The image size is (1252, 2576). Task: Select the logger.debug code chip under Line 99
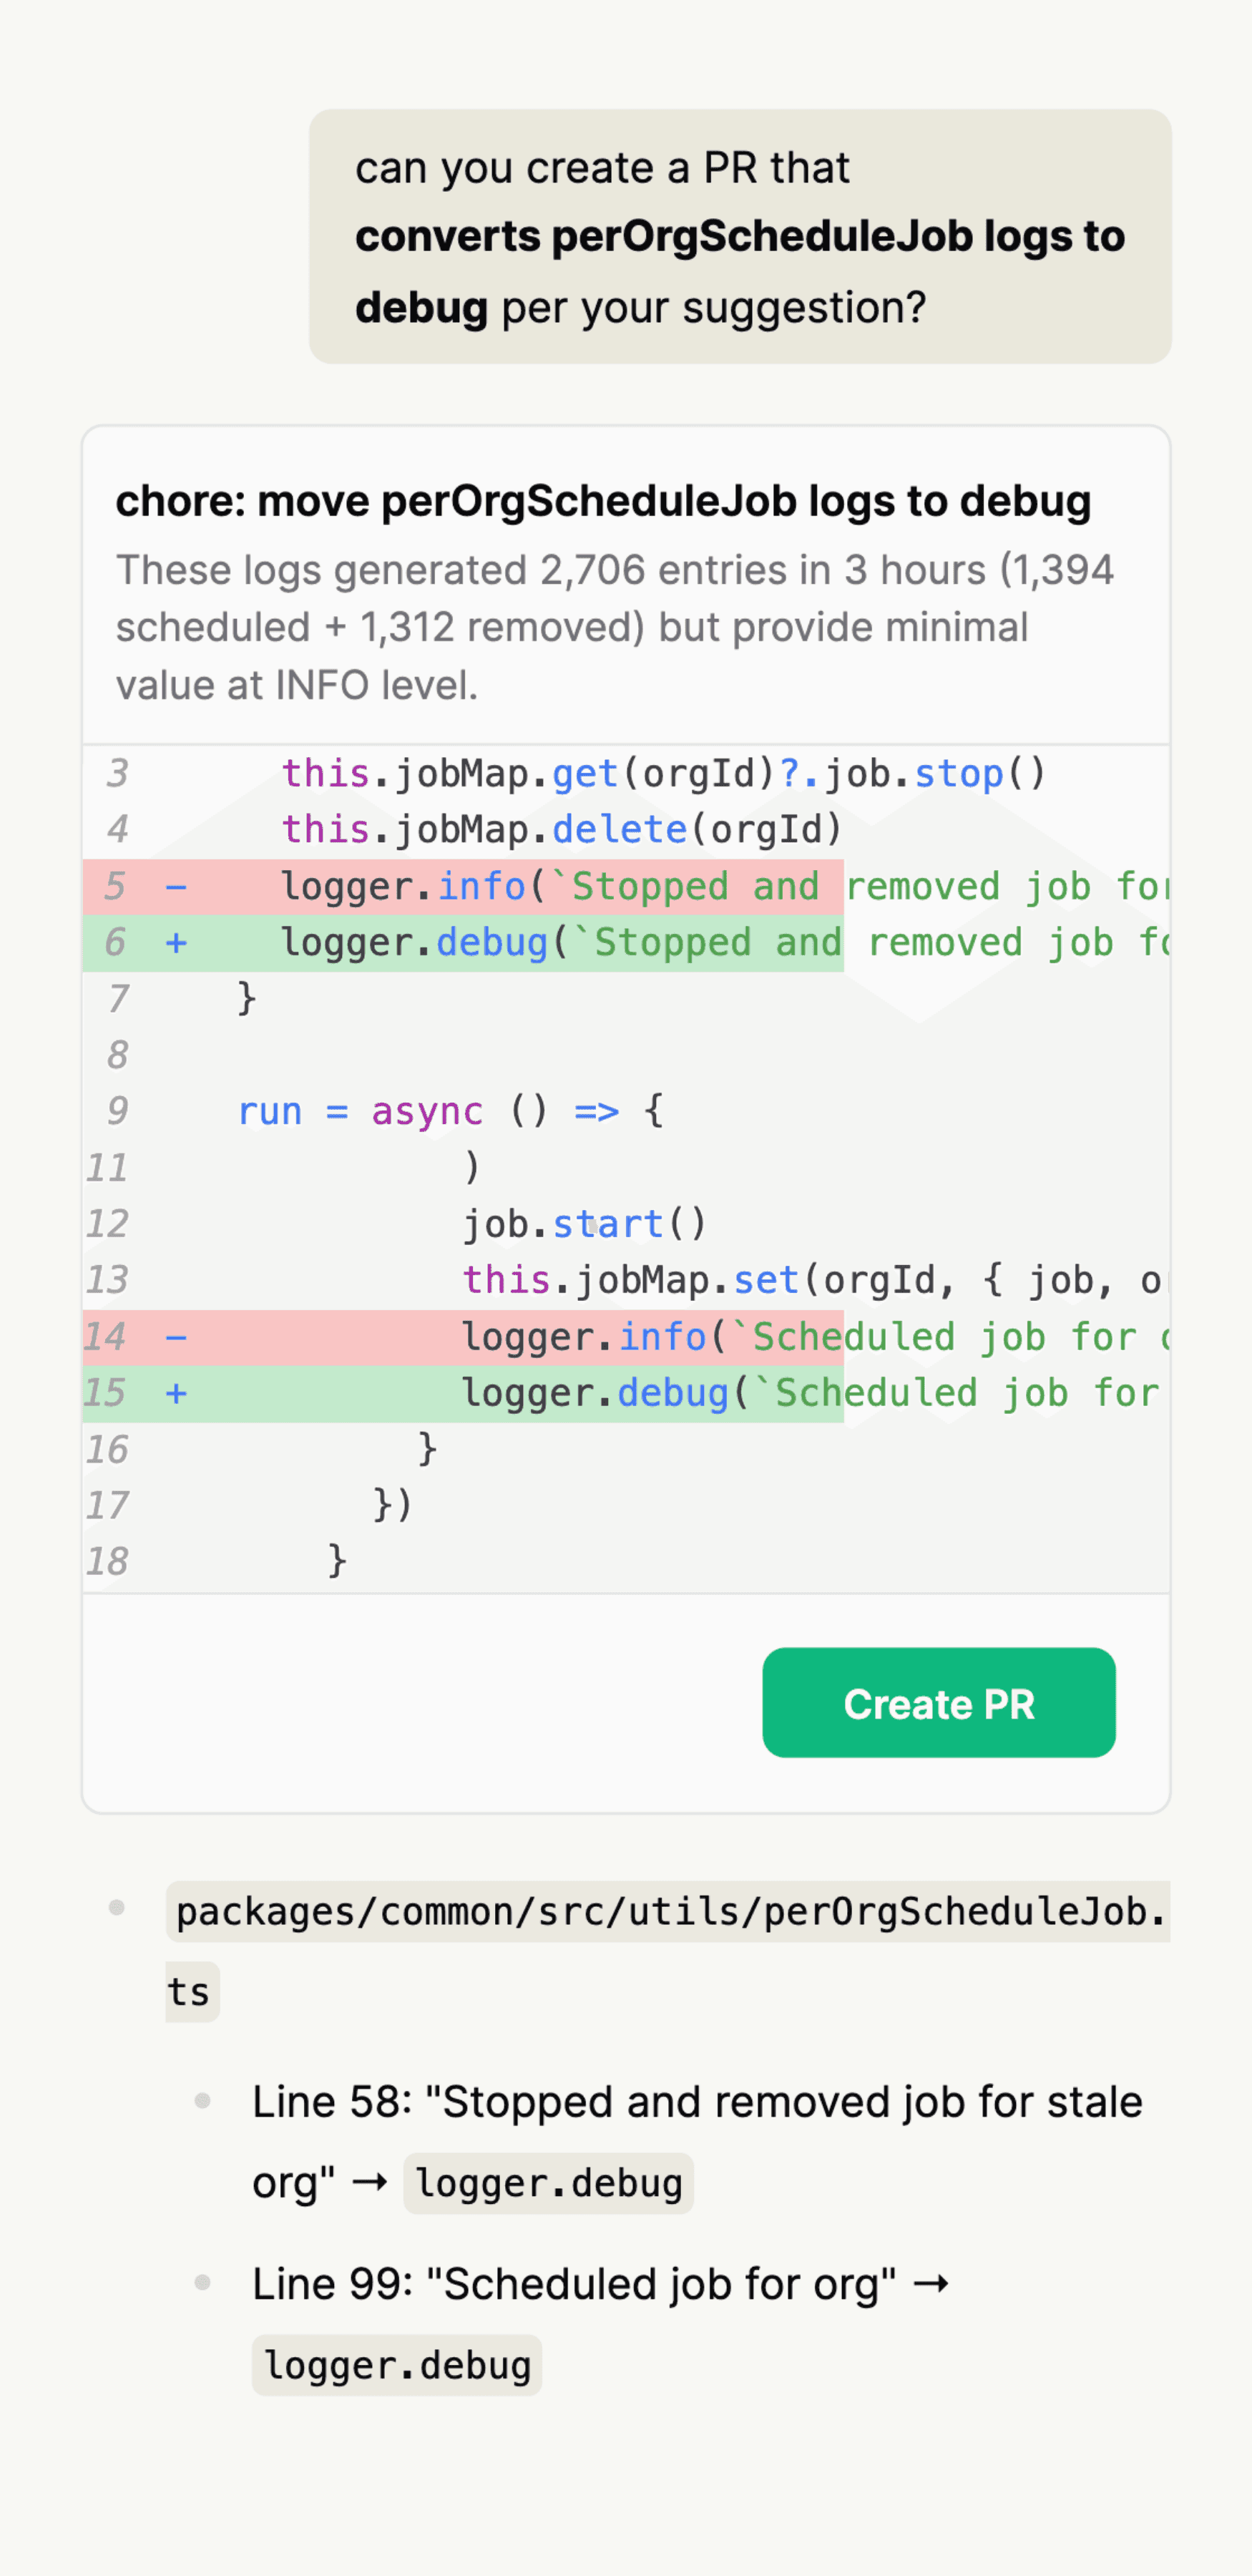pos(396,2364)
